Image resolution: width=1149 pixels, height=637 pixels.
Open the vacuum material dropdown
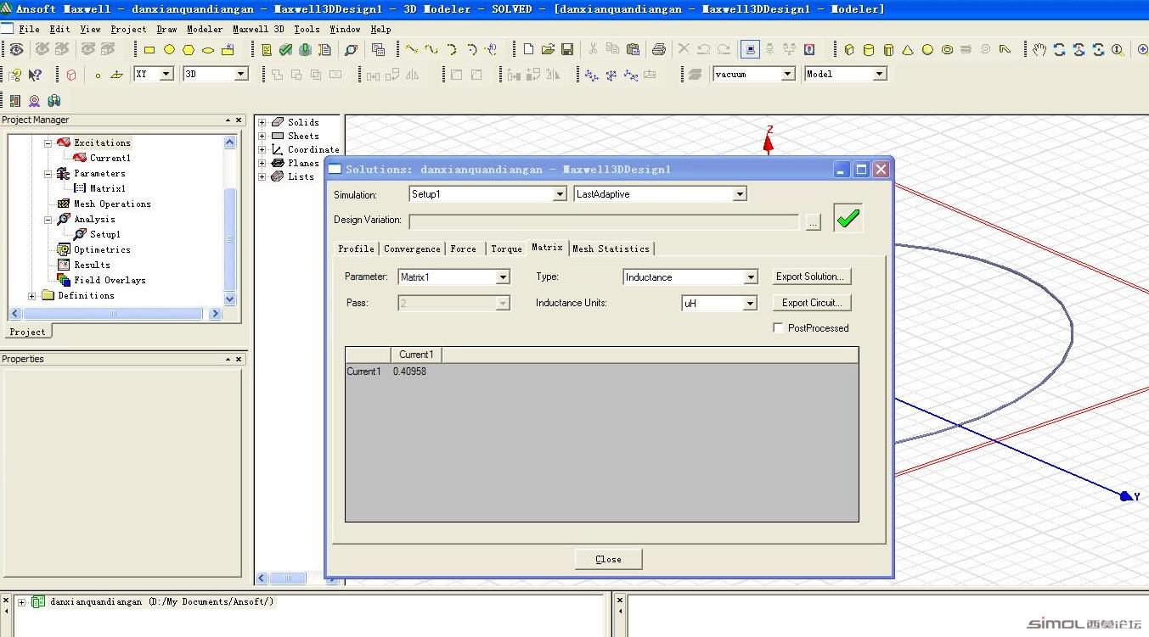787,74
